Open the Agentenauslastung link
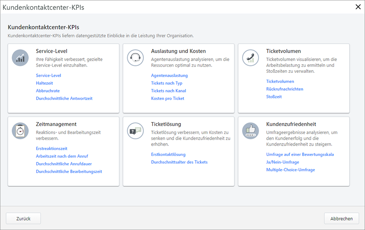This screenshot has height=230, width=365. click(169, 75)
